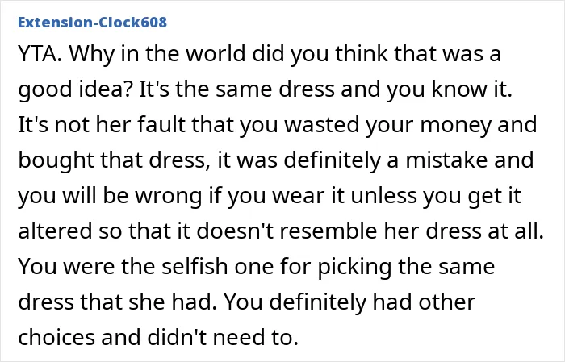
Task: Click the words "picking the same"
Action: [406, 266]
